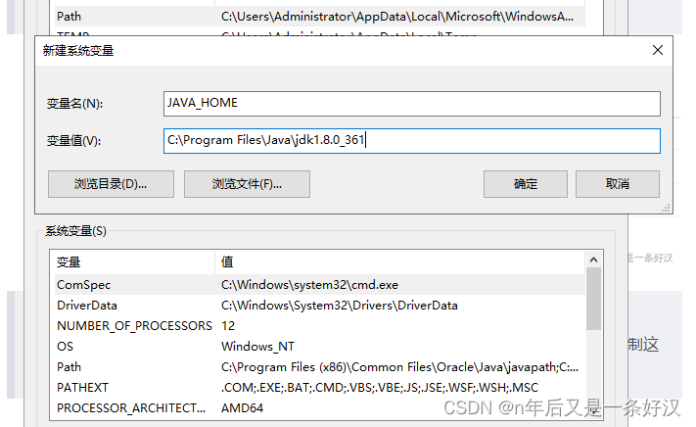Click the 变量名 input field containing JAVA_HOME

point(411,104)
